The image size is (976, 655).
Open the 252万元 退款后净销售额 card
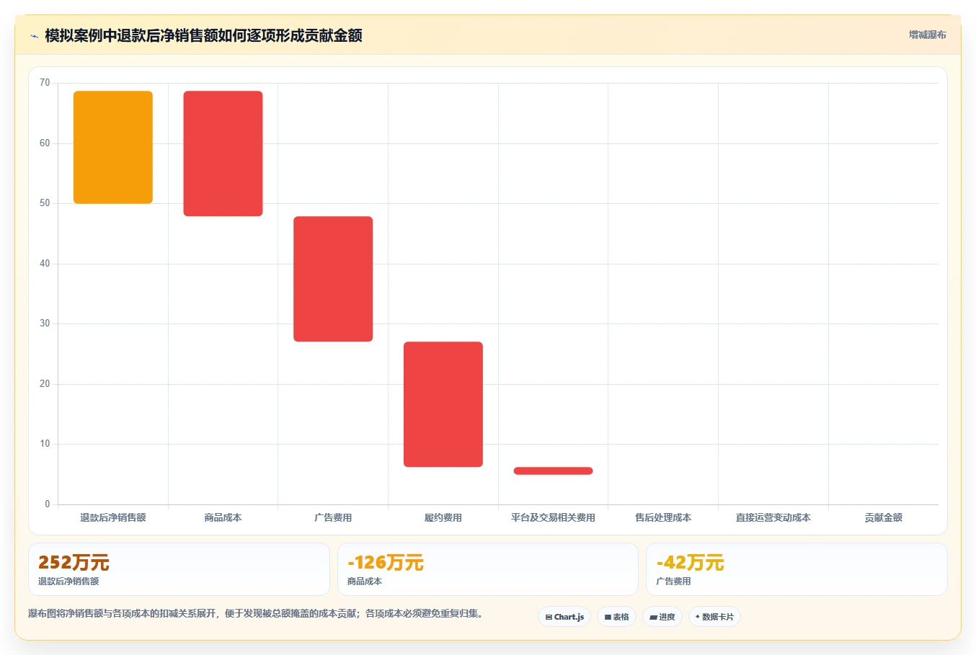coord(179,569)
